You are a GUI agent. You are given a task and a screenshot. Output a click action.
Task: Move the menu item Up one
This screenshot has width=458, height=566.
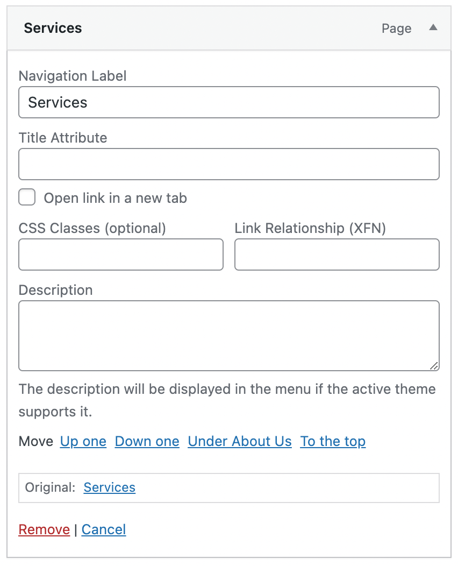pyautogui.click(x=83, y=442)
